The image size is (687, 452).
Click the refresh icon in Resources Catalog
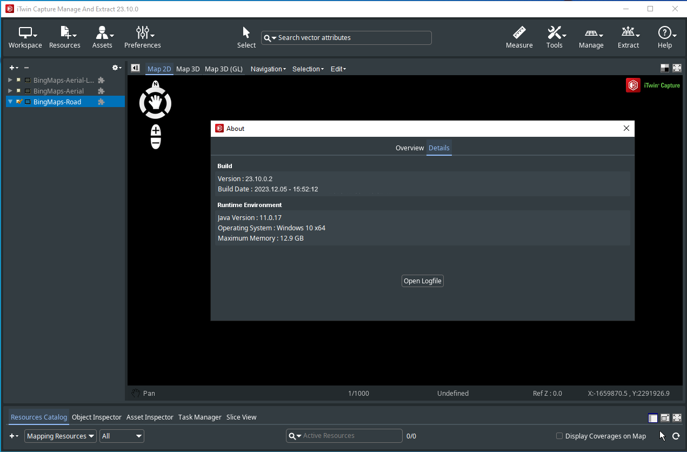pos(676,436)
